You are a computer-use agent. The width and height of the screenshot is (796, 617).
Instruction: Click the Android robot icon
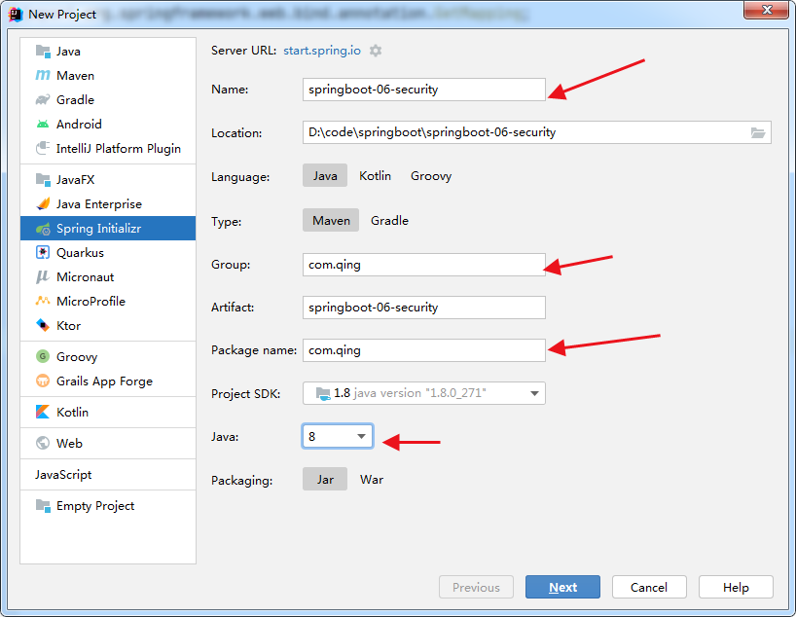pyautogui.click(x=43, y=124)
